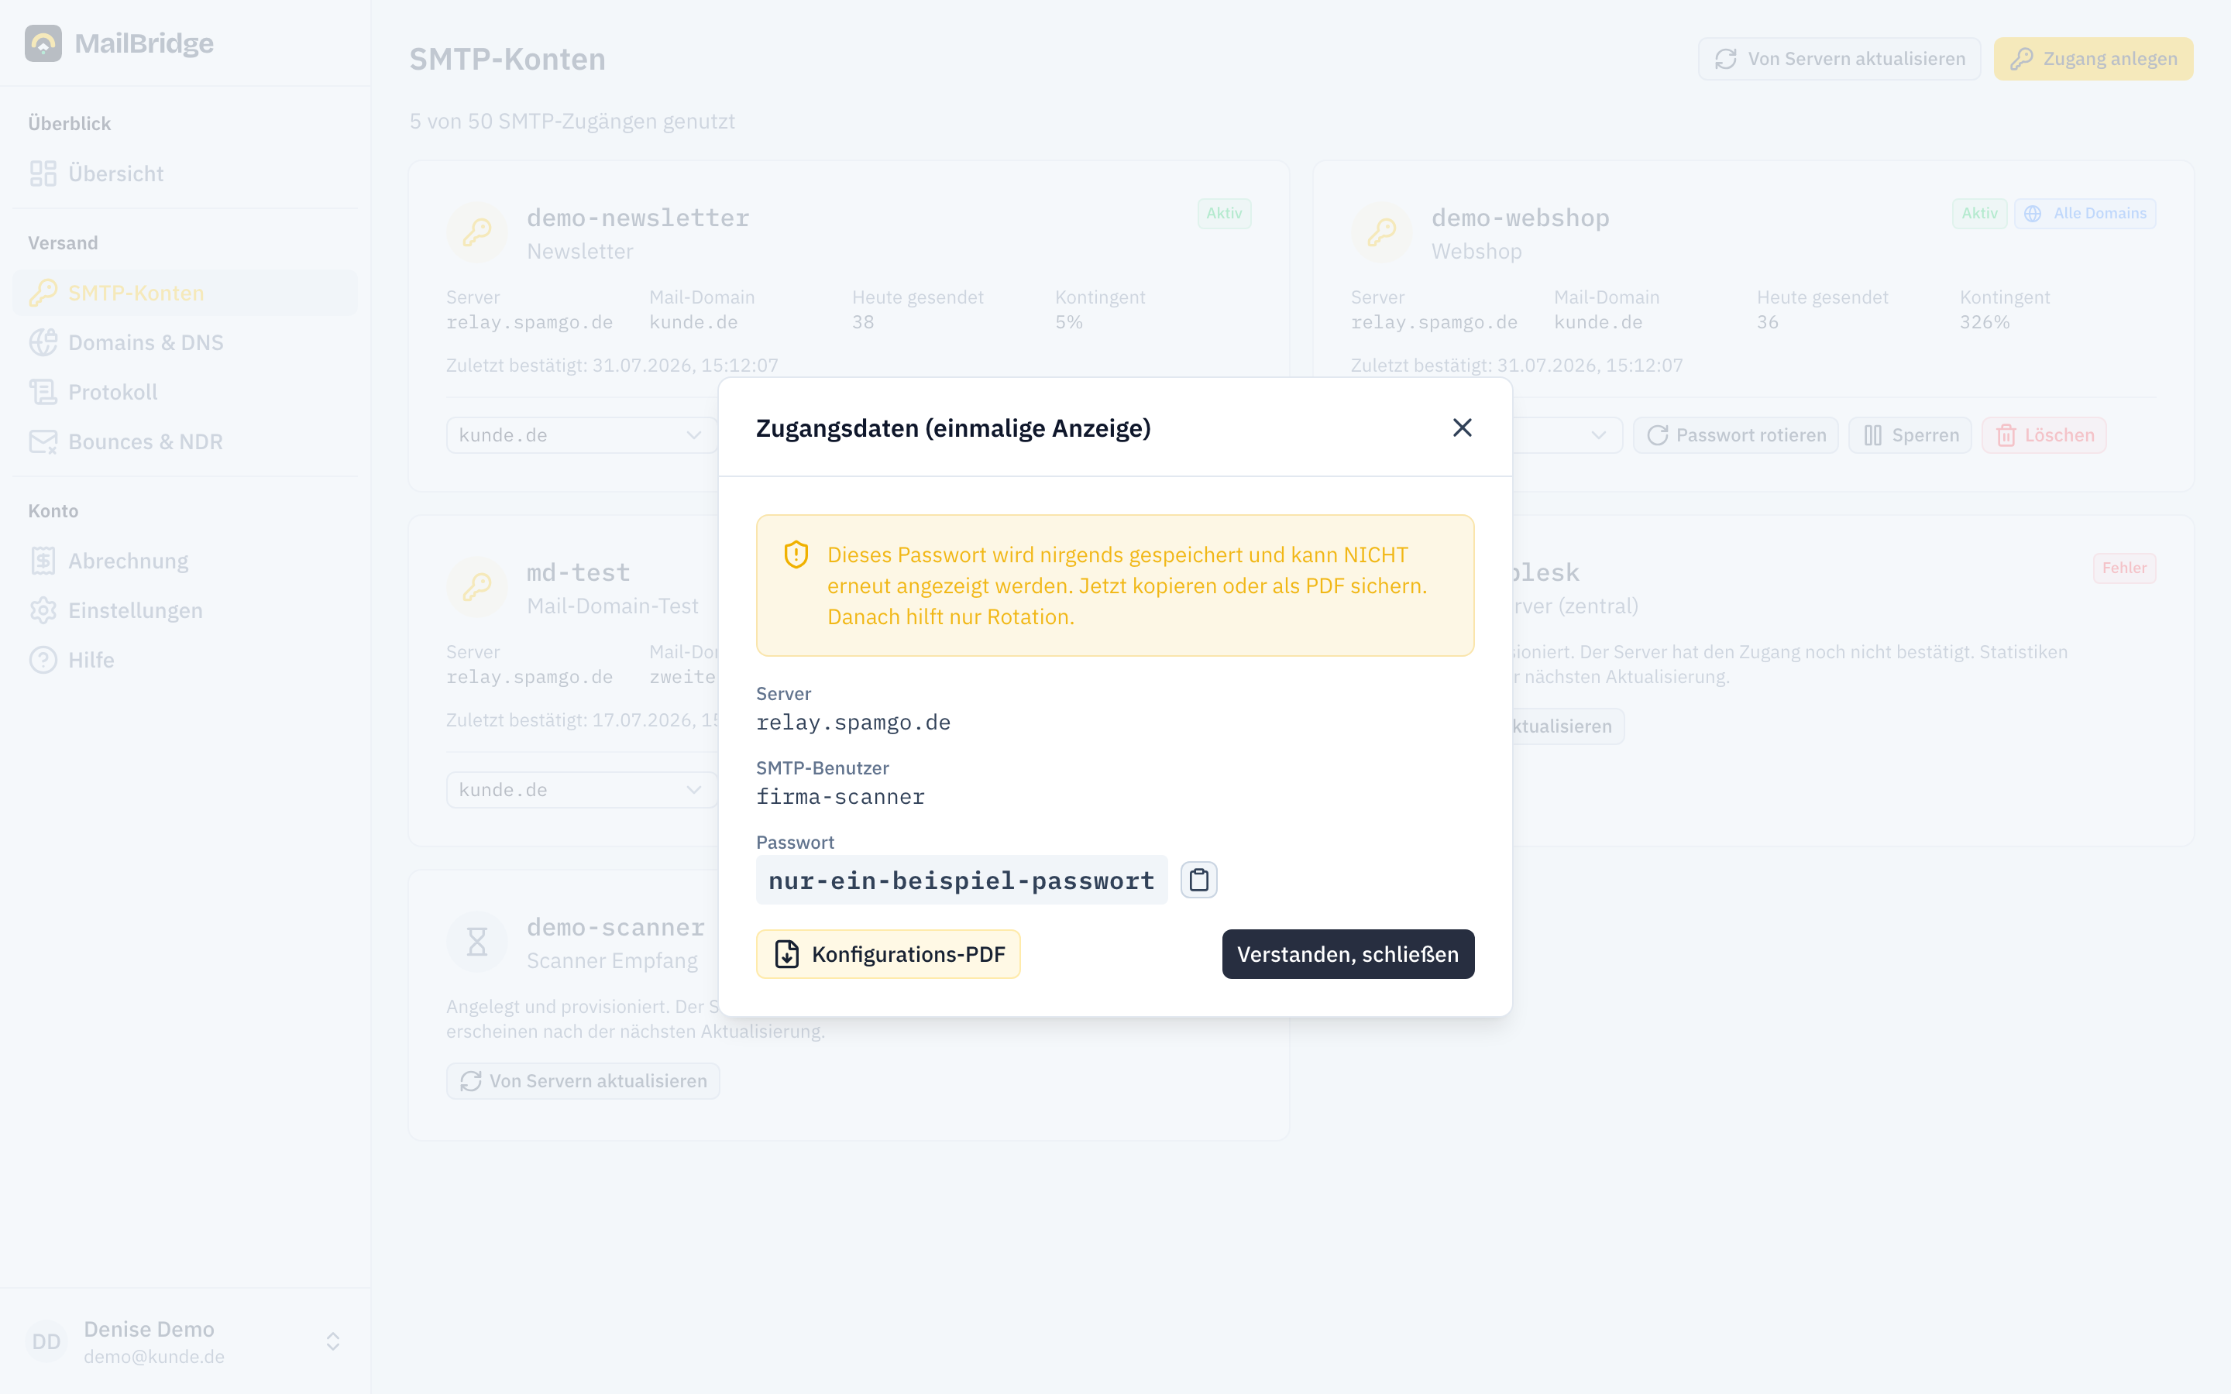This screenshot has width=2231, height=1394.
Task: Click the demo-newsletter key icon
Action: [x=476, y=232]
